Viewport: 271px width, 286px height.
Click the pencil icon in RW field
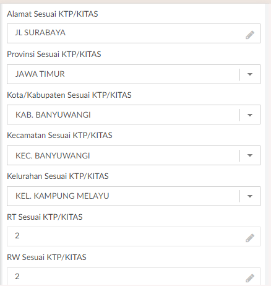click(x=250, y=278)
